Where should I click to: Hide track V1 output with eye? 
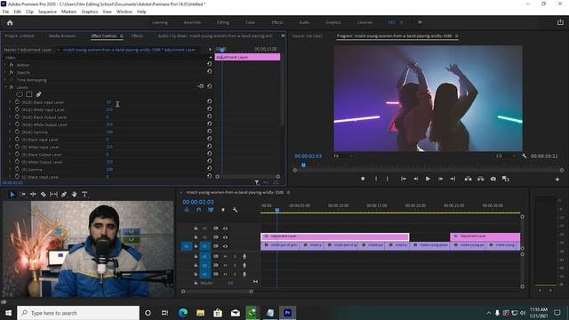point(225,246)
